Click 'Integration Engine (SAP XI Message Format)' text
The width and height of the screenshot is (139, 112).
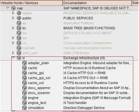pos(97,98)
